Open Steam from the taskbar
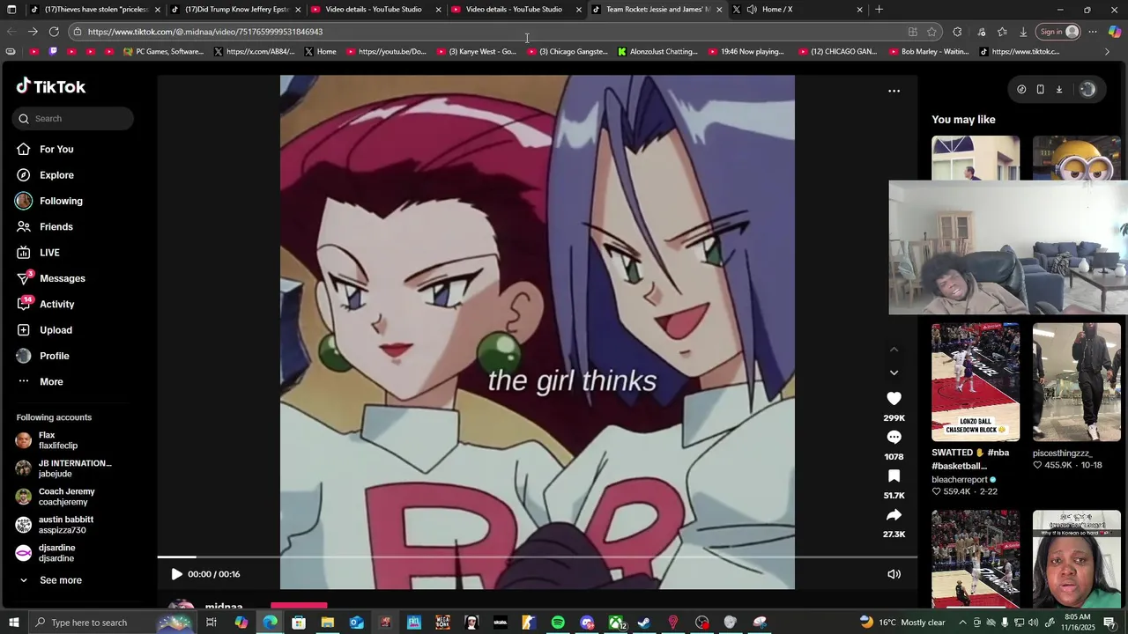This screenshot has width=1128, height=634. point(644,623)
